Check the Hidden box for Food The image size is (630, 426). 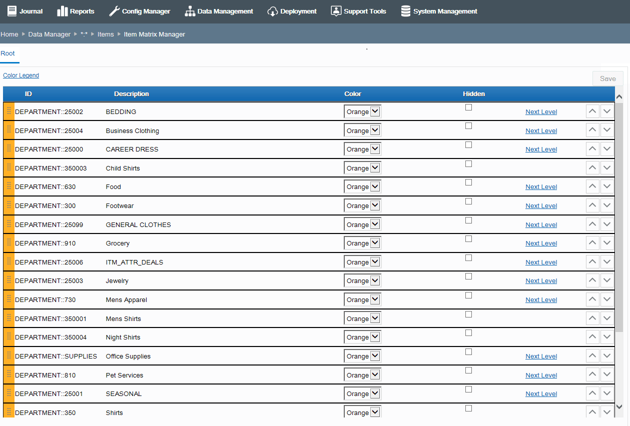[468, 182]
